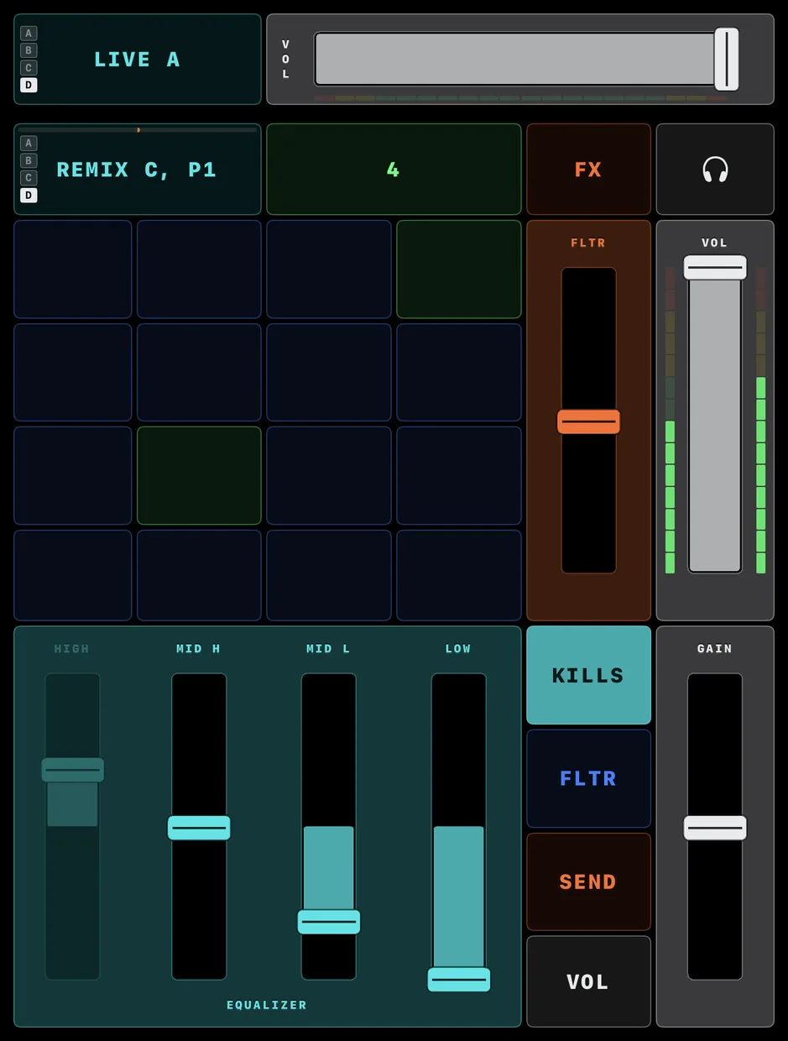This screenshot has width=788, height=1041.
Task: Open the KILLS mode
Action: [x=588, y=675]
